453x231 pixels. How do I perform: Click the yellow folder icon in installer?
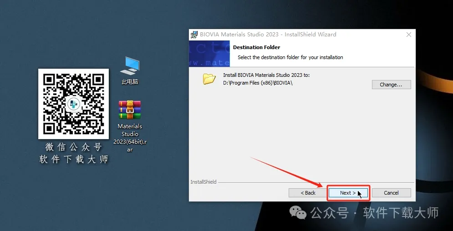tap(209, 79)
